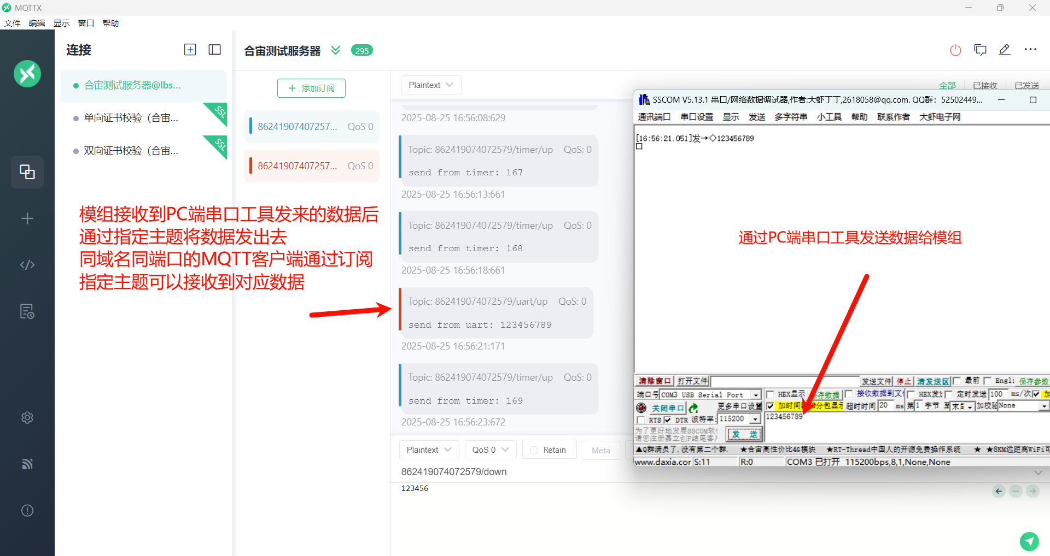
Task: Open the 串口设置 menu in SSCOM
Action: tap(697, 117)
